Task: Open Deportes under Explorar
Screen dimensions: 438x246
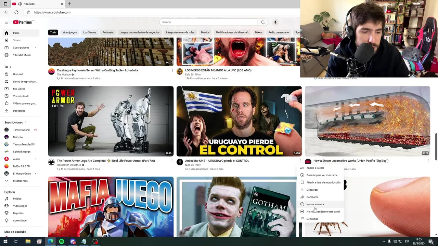Action: tap(21, 213)
